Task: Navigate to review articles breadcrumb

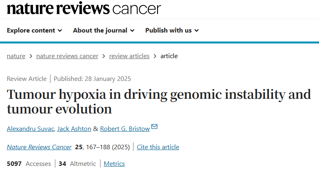Action: (x=129, y=56)
